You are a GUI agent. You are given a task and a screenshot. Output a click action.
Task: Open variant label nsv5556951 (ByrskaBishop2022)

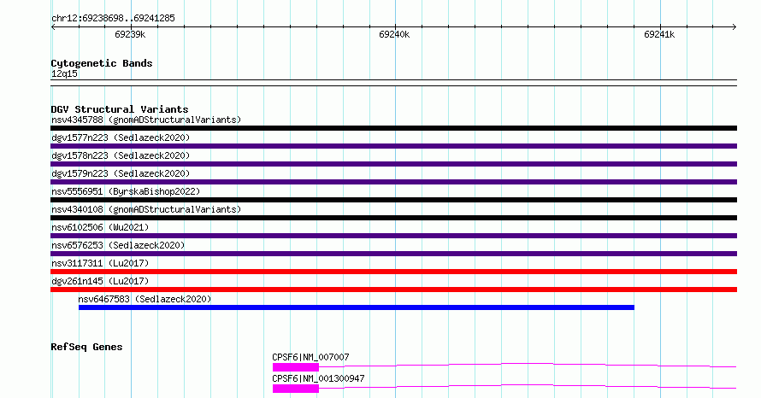[x=126, y=191]
